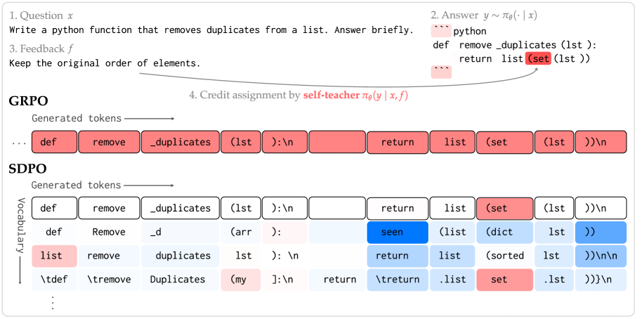Image resolution: width=642 pixels, height=319 pixels.
Task: Click the dark blue 'seen' vocabulary cell
Action: pyautogui.click(x=398, y=232)
